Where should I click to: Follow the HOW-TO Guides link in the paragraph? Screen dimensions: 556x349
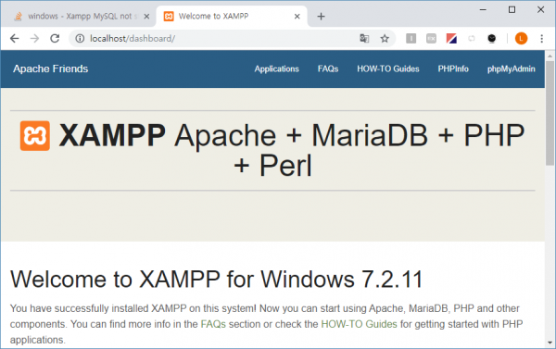point(359,324)
